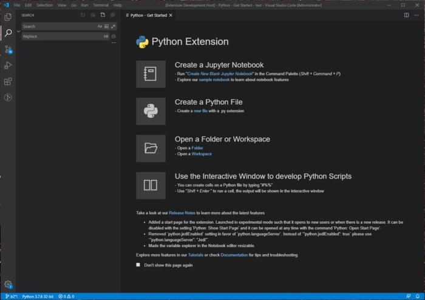Open the View menu

(62, 5)
